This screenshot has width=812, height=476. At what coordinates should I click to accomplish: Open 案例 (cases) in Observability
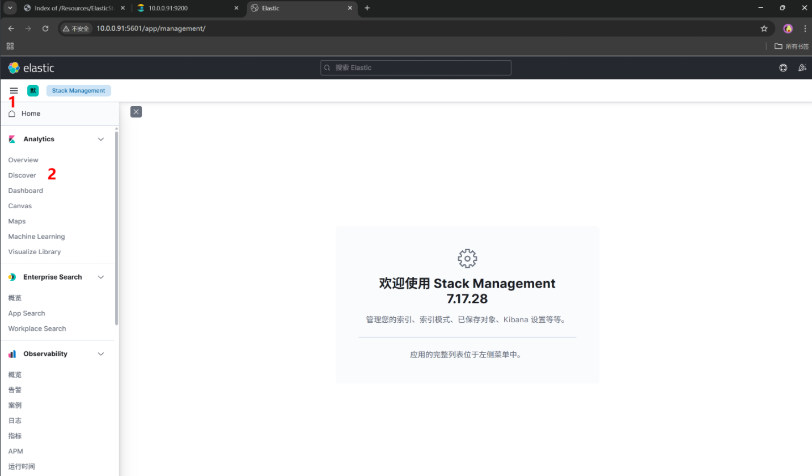pyautogui.click(x=15, y=405)
